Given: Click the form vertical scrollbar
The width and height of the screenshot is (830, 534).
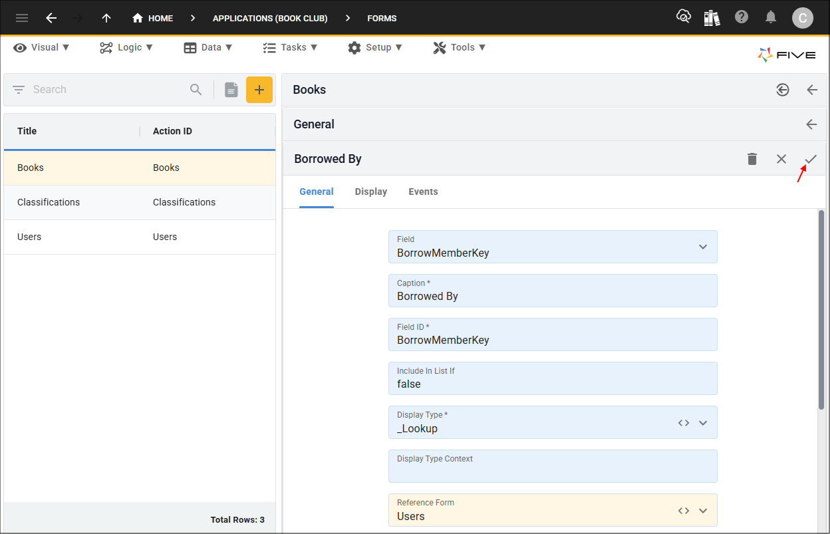Looking at the screenshot, I should click(x=821, y=310).
